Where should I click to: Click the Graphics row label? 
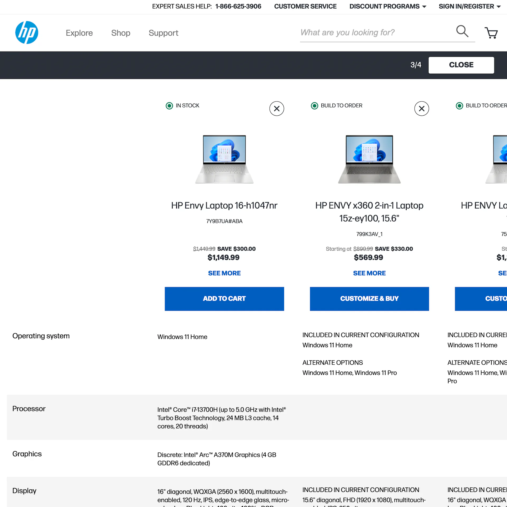pos(27,454)
